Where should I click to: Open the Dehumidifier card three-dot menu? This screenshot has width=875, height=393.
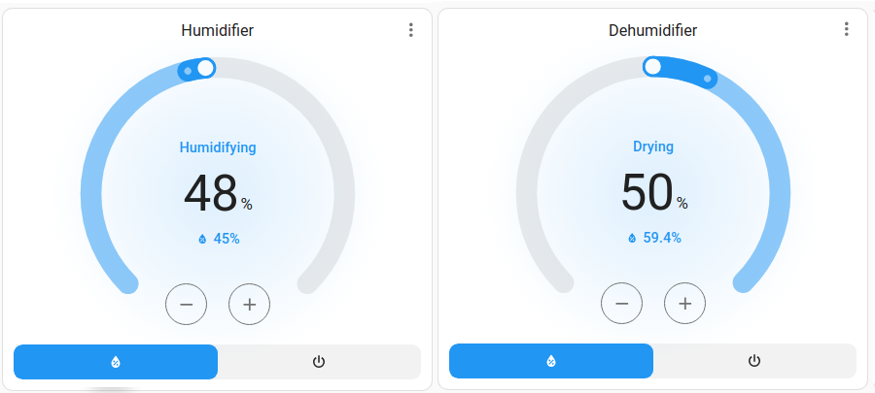click(x=846, y=30)
